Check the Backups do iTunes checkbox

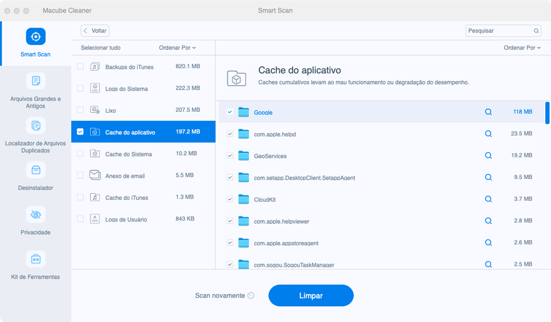pyautogui.click(x=81, y=66)
